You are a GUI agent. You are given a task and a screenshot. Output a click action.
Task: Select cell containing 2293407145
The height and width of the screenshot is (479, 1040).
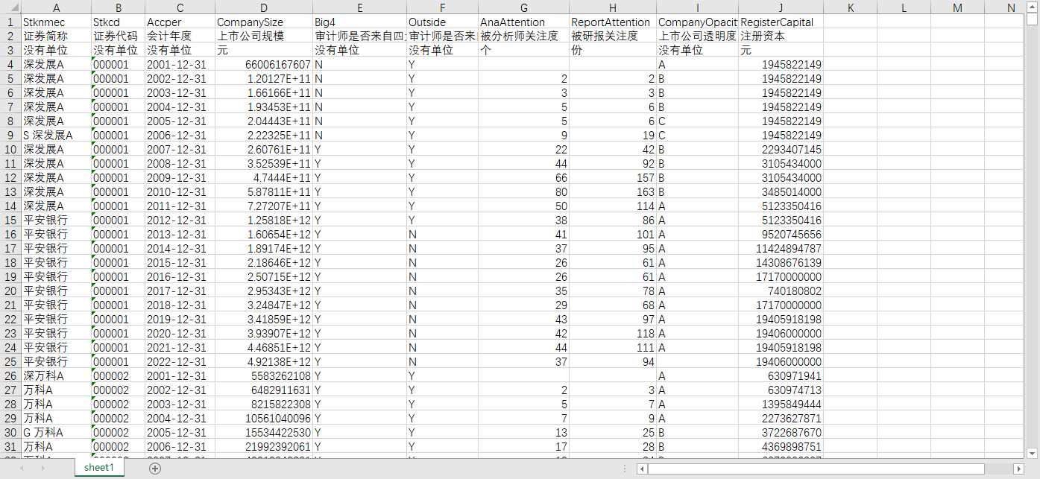[x=781, y=150]
